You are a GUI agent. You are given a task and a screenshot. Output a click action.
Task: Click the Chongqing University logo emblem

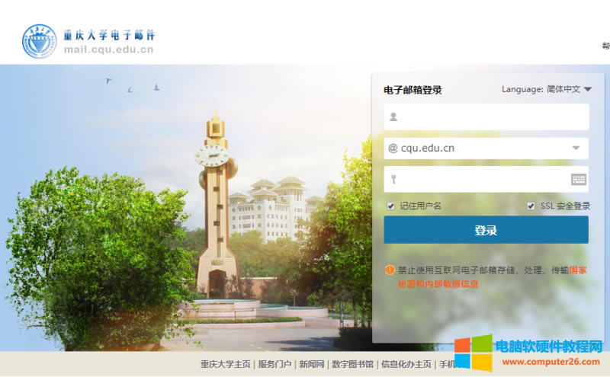click(40, 41)
